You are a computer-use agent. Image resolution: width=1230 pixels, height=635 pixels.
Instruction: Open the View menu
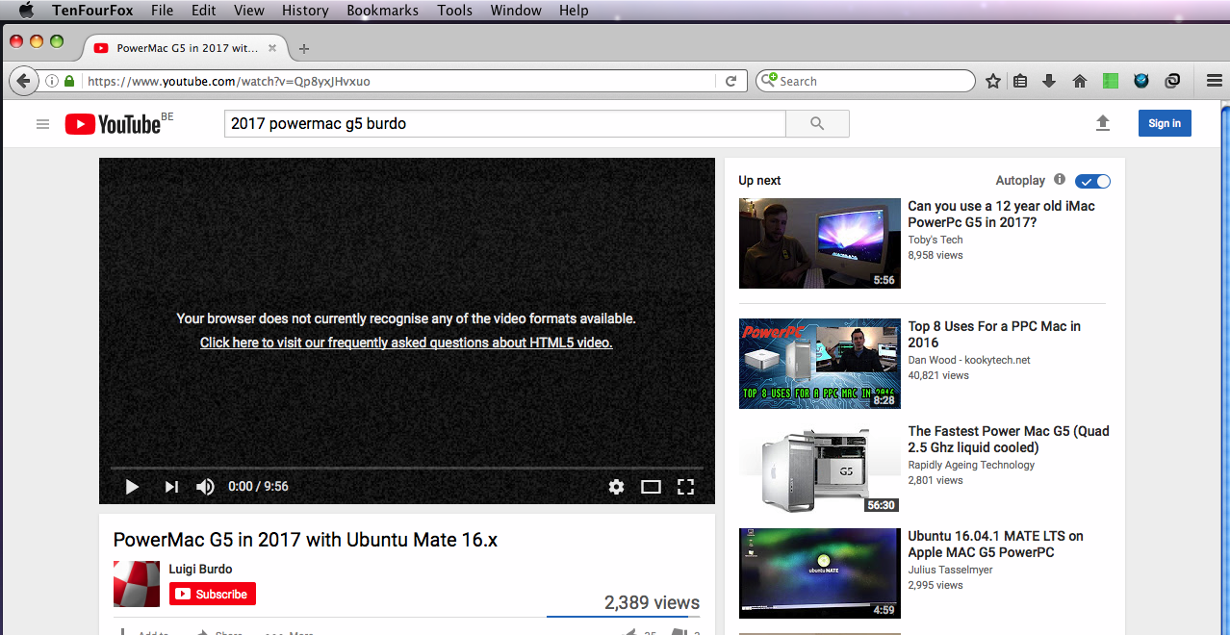click(x=249, y=11)
